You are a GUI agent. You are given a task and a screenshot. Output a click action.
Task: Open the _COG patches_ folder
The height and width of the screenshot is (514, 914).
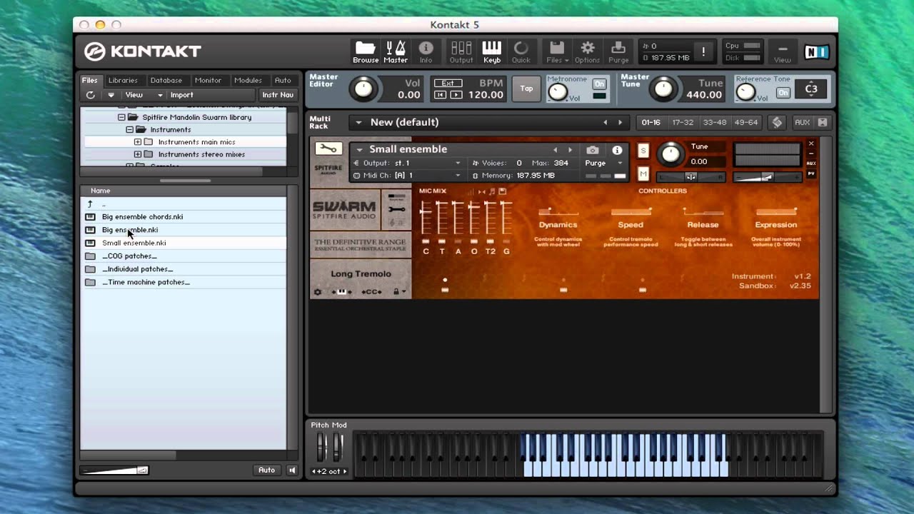129,256
